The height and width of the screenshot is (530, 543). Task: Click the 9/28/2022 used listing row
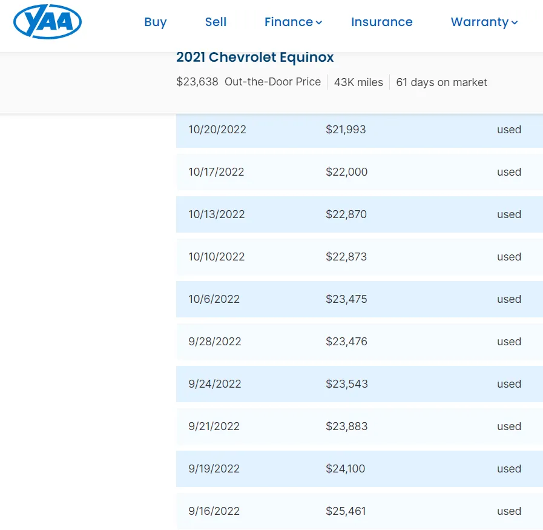click(359, 342)
